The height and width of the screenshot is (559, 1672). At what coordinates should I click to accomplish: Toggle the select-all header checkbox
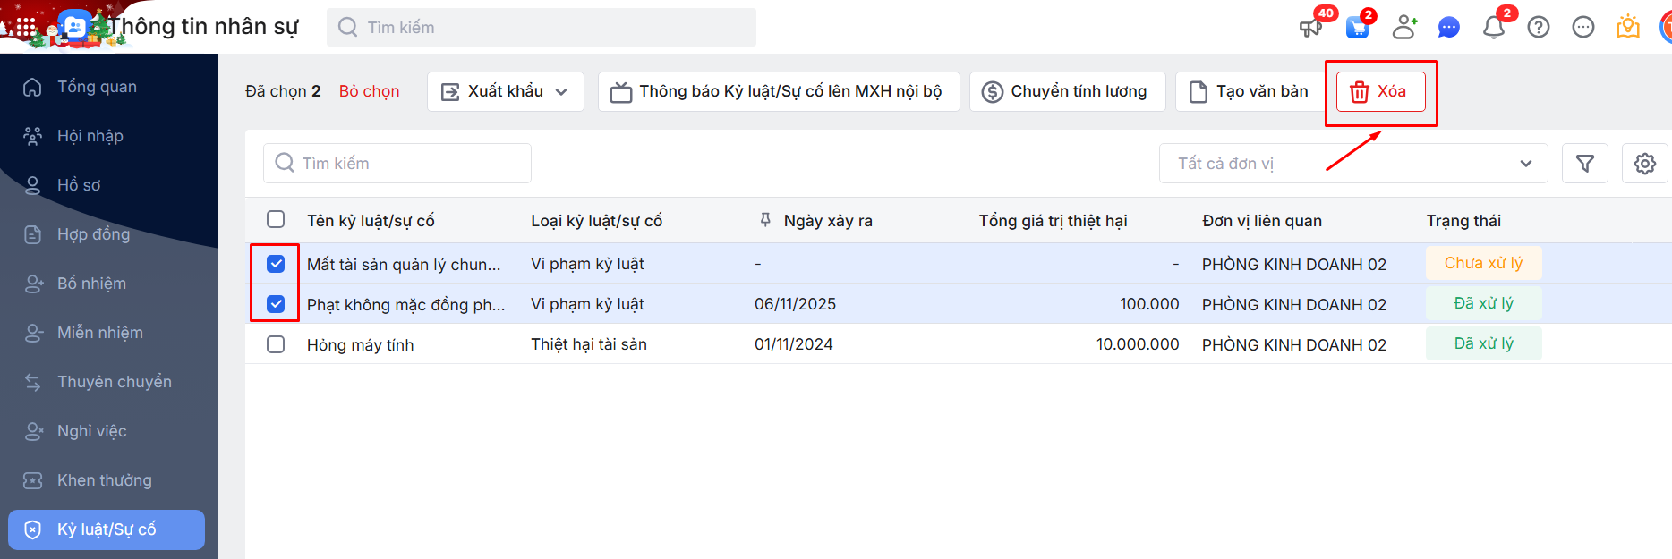pos(276,220)
